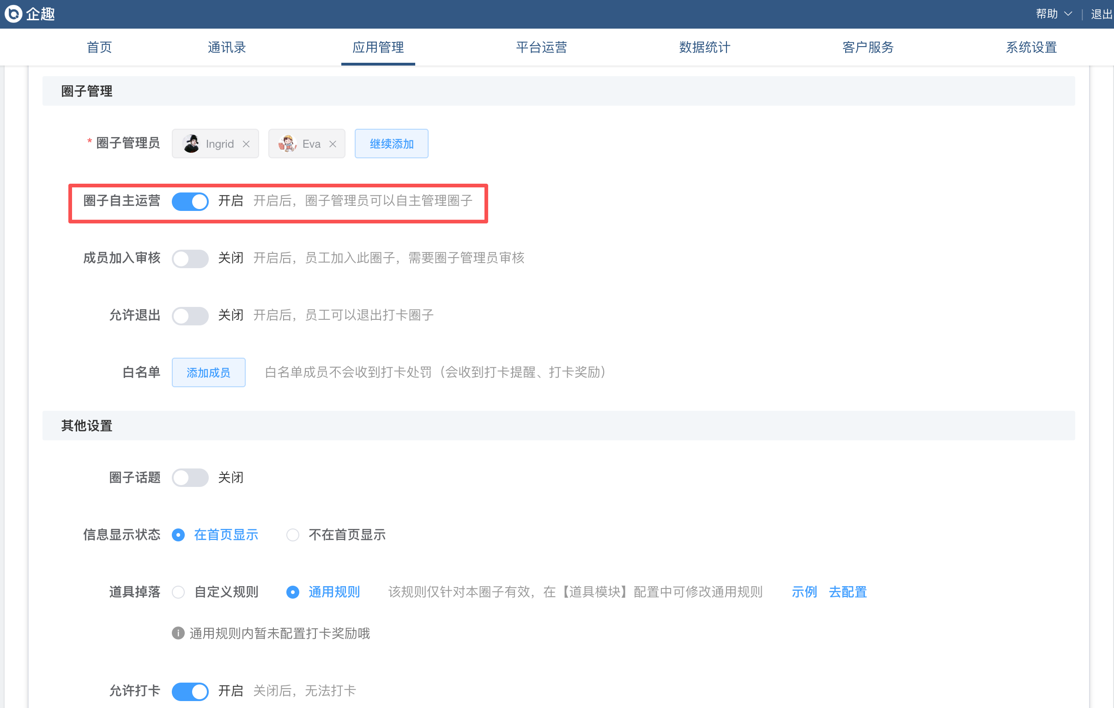Click Ingrid's avatar icon

tap(191, 144)
